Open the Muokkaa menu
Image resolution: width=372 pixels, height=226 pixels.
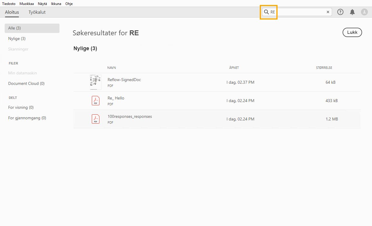tap(27, 4)
